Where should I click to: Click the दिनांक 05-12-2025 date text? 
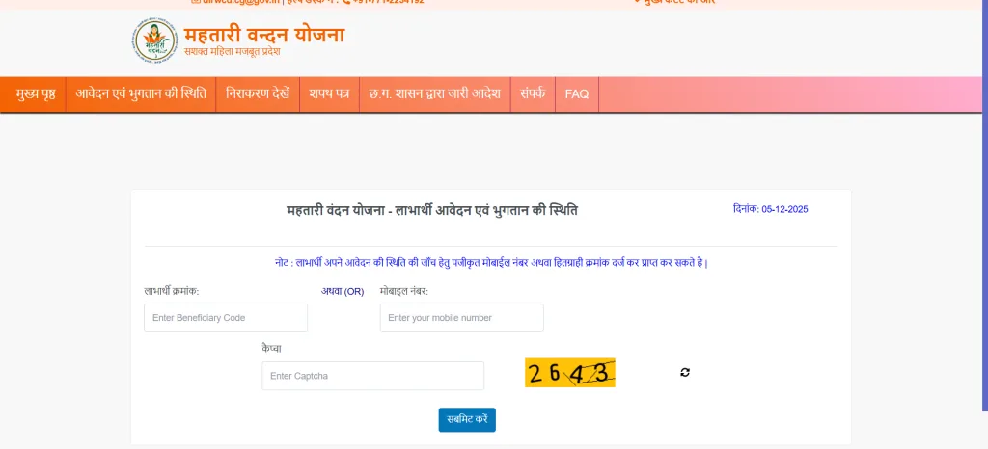[x=770, y=209]
